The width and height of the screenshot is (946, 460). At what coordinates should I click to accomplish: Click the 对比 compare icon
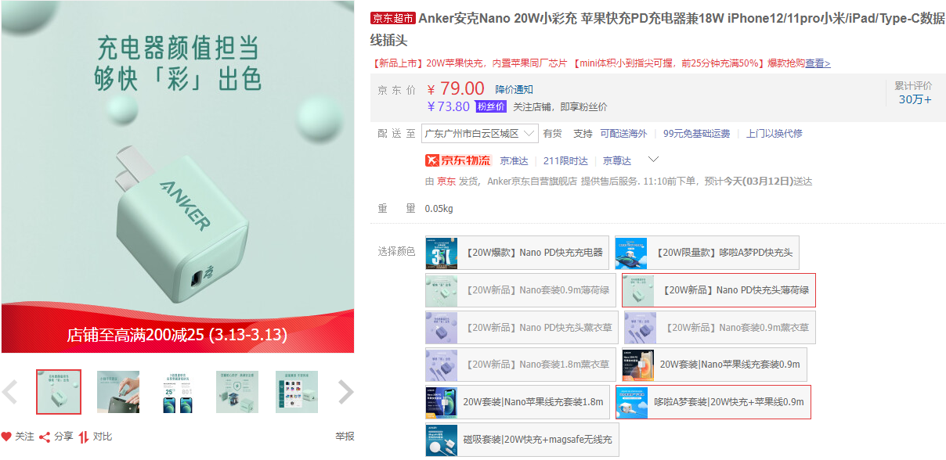tap(83, 437)
